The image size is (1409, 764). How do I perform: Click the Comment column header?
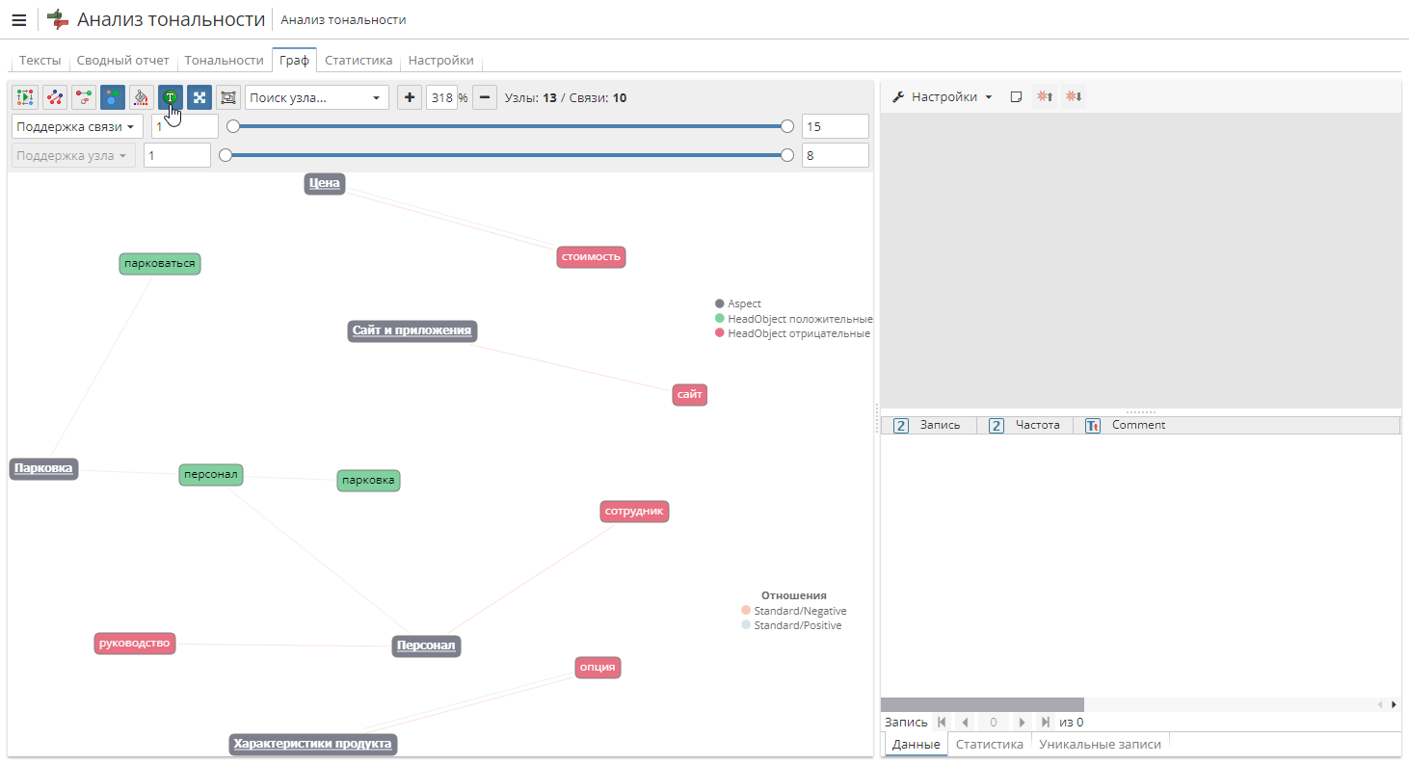(1236, 425)
